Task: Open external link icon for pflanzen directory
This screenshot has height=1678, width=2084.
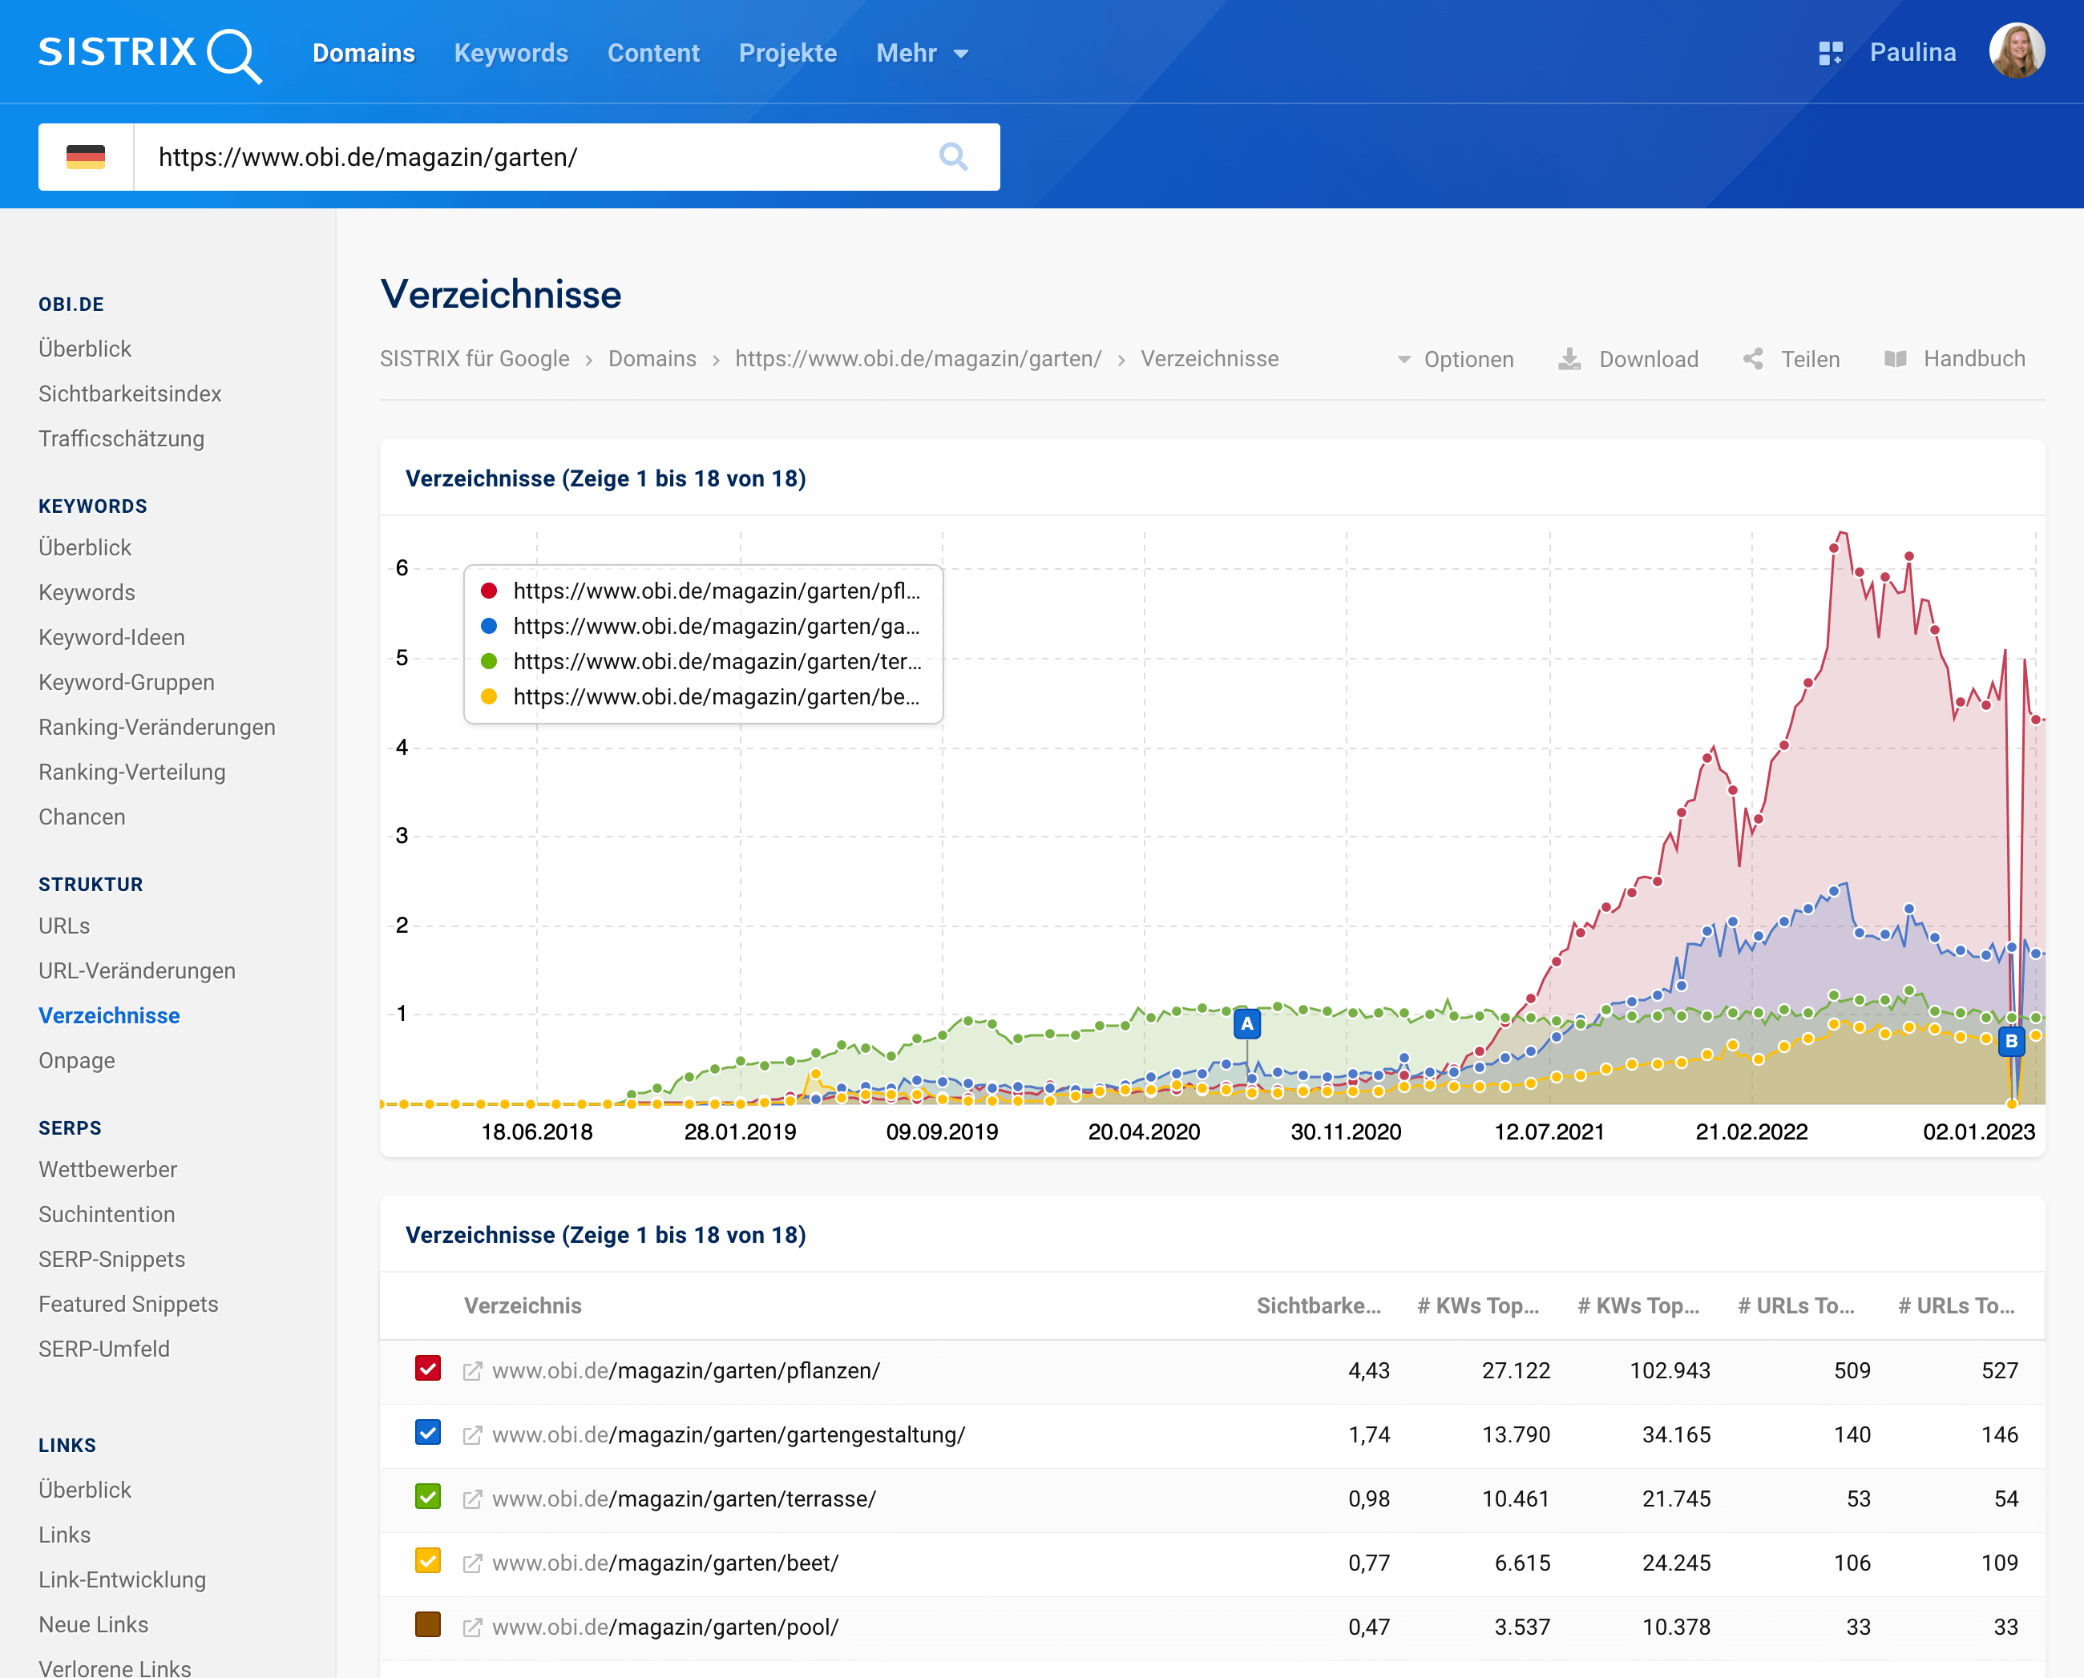Action: (x=473, y=1370)
